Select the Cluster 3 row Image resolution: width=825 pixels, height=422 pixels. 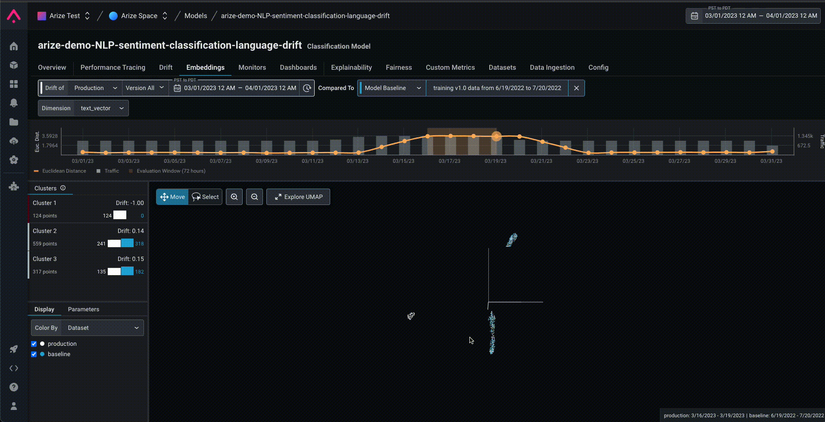tap(88, 265)
